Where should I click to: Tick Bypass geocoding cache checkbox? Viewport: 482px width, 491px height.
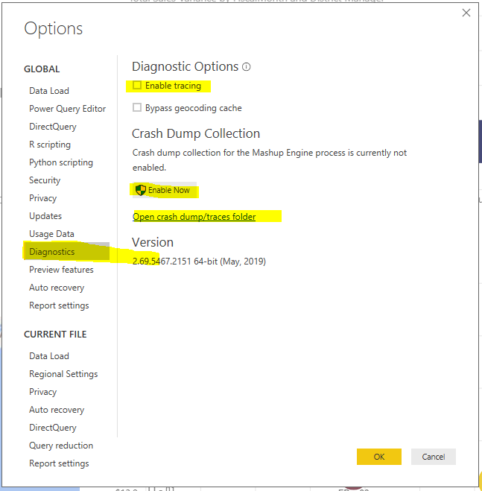pos(137,107)
